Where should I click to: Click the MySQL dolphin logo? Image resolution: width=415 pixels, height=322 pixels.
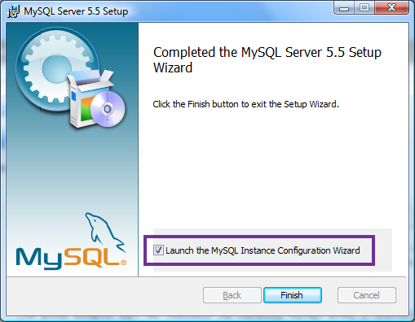coord(104,232)
